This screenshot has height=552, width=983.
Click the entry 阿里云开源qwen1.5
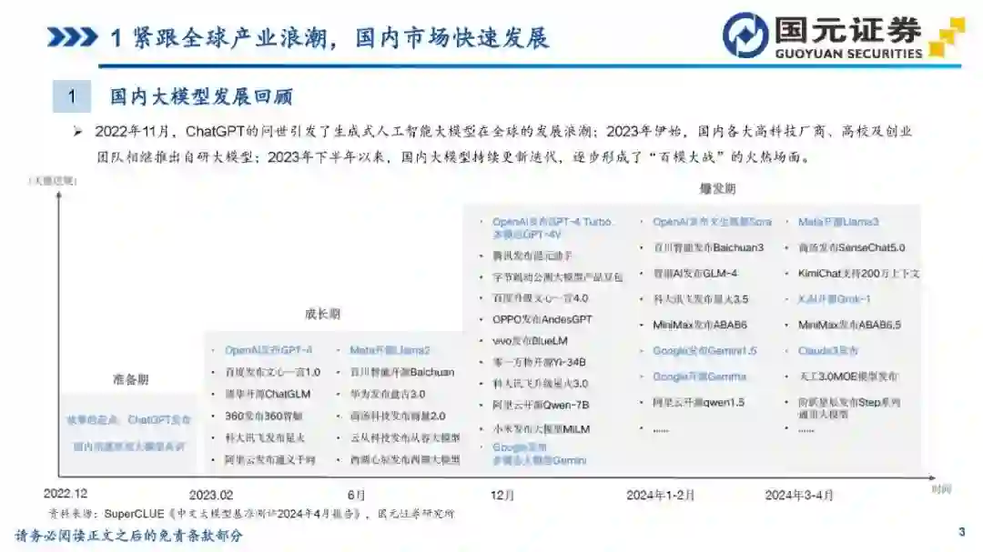(698, 402)
